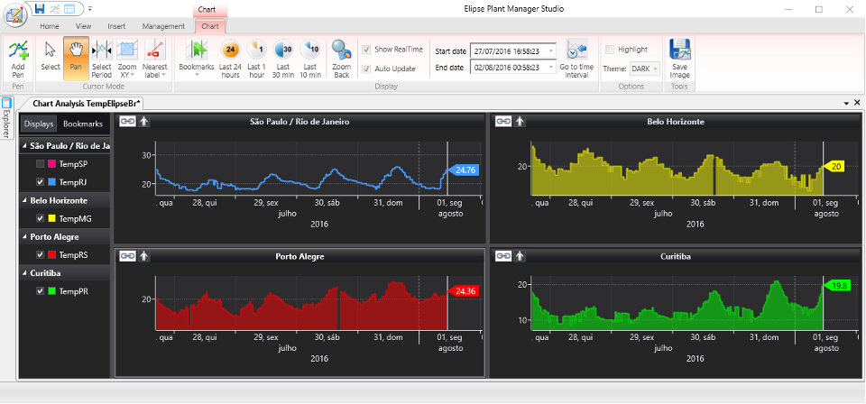Switch to the Insert ribbon tab

point(116,26)
